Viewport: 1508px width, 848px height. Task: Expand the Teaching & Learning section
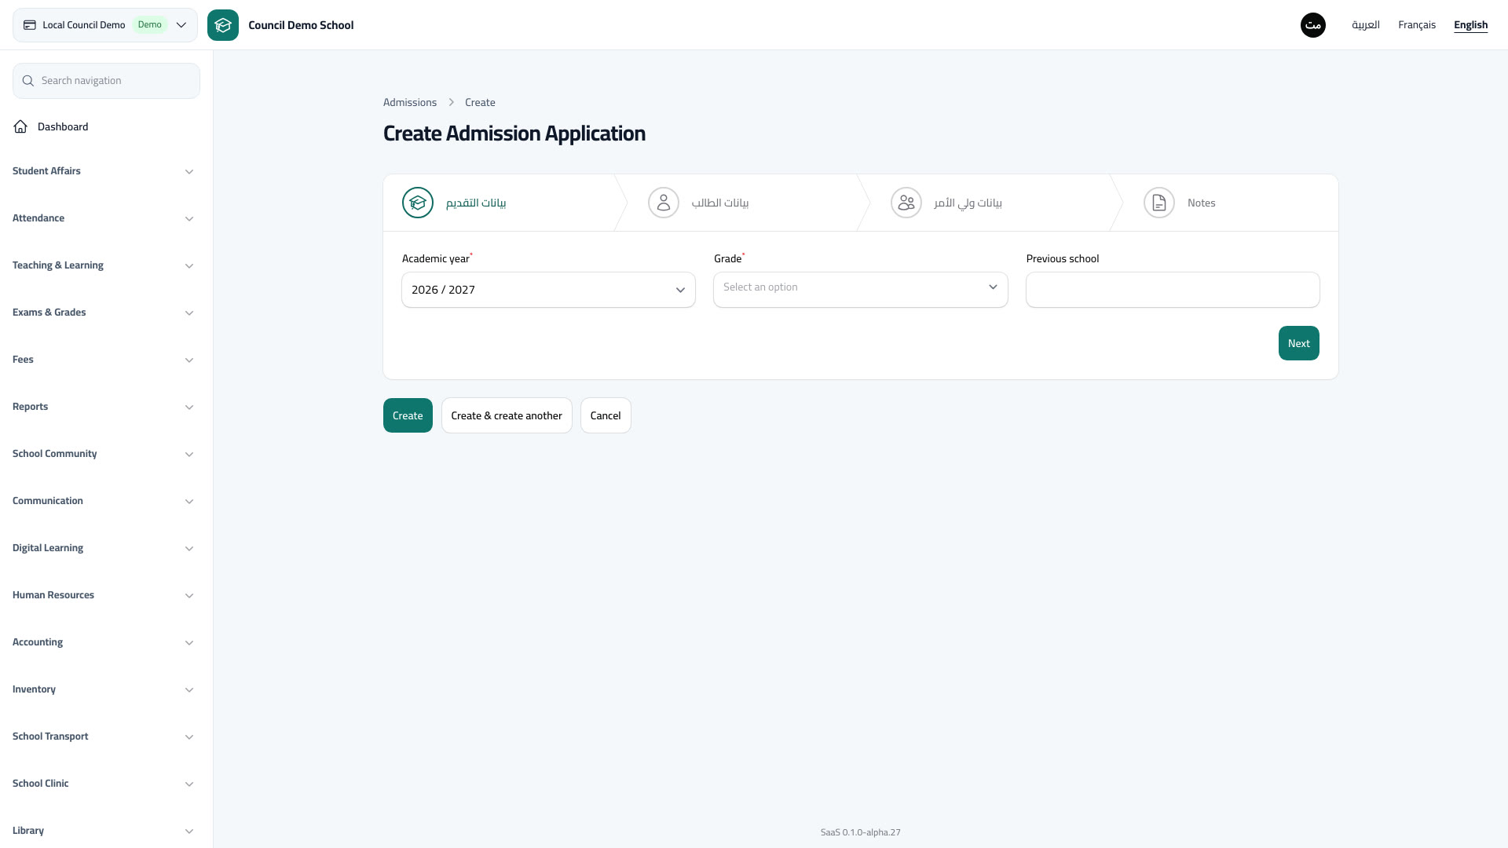(x=103, y=265)
